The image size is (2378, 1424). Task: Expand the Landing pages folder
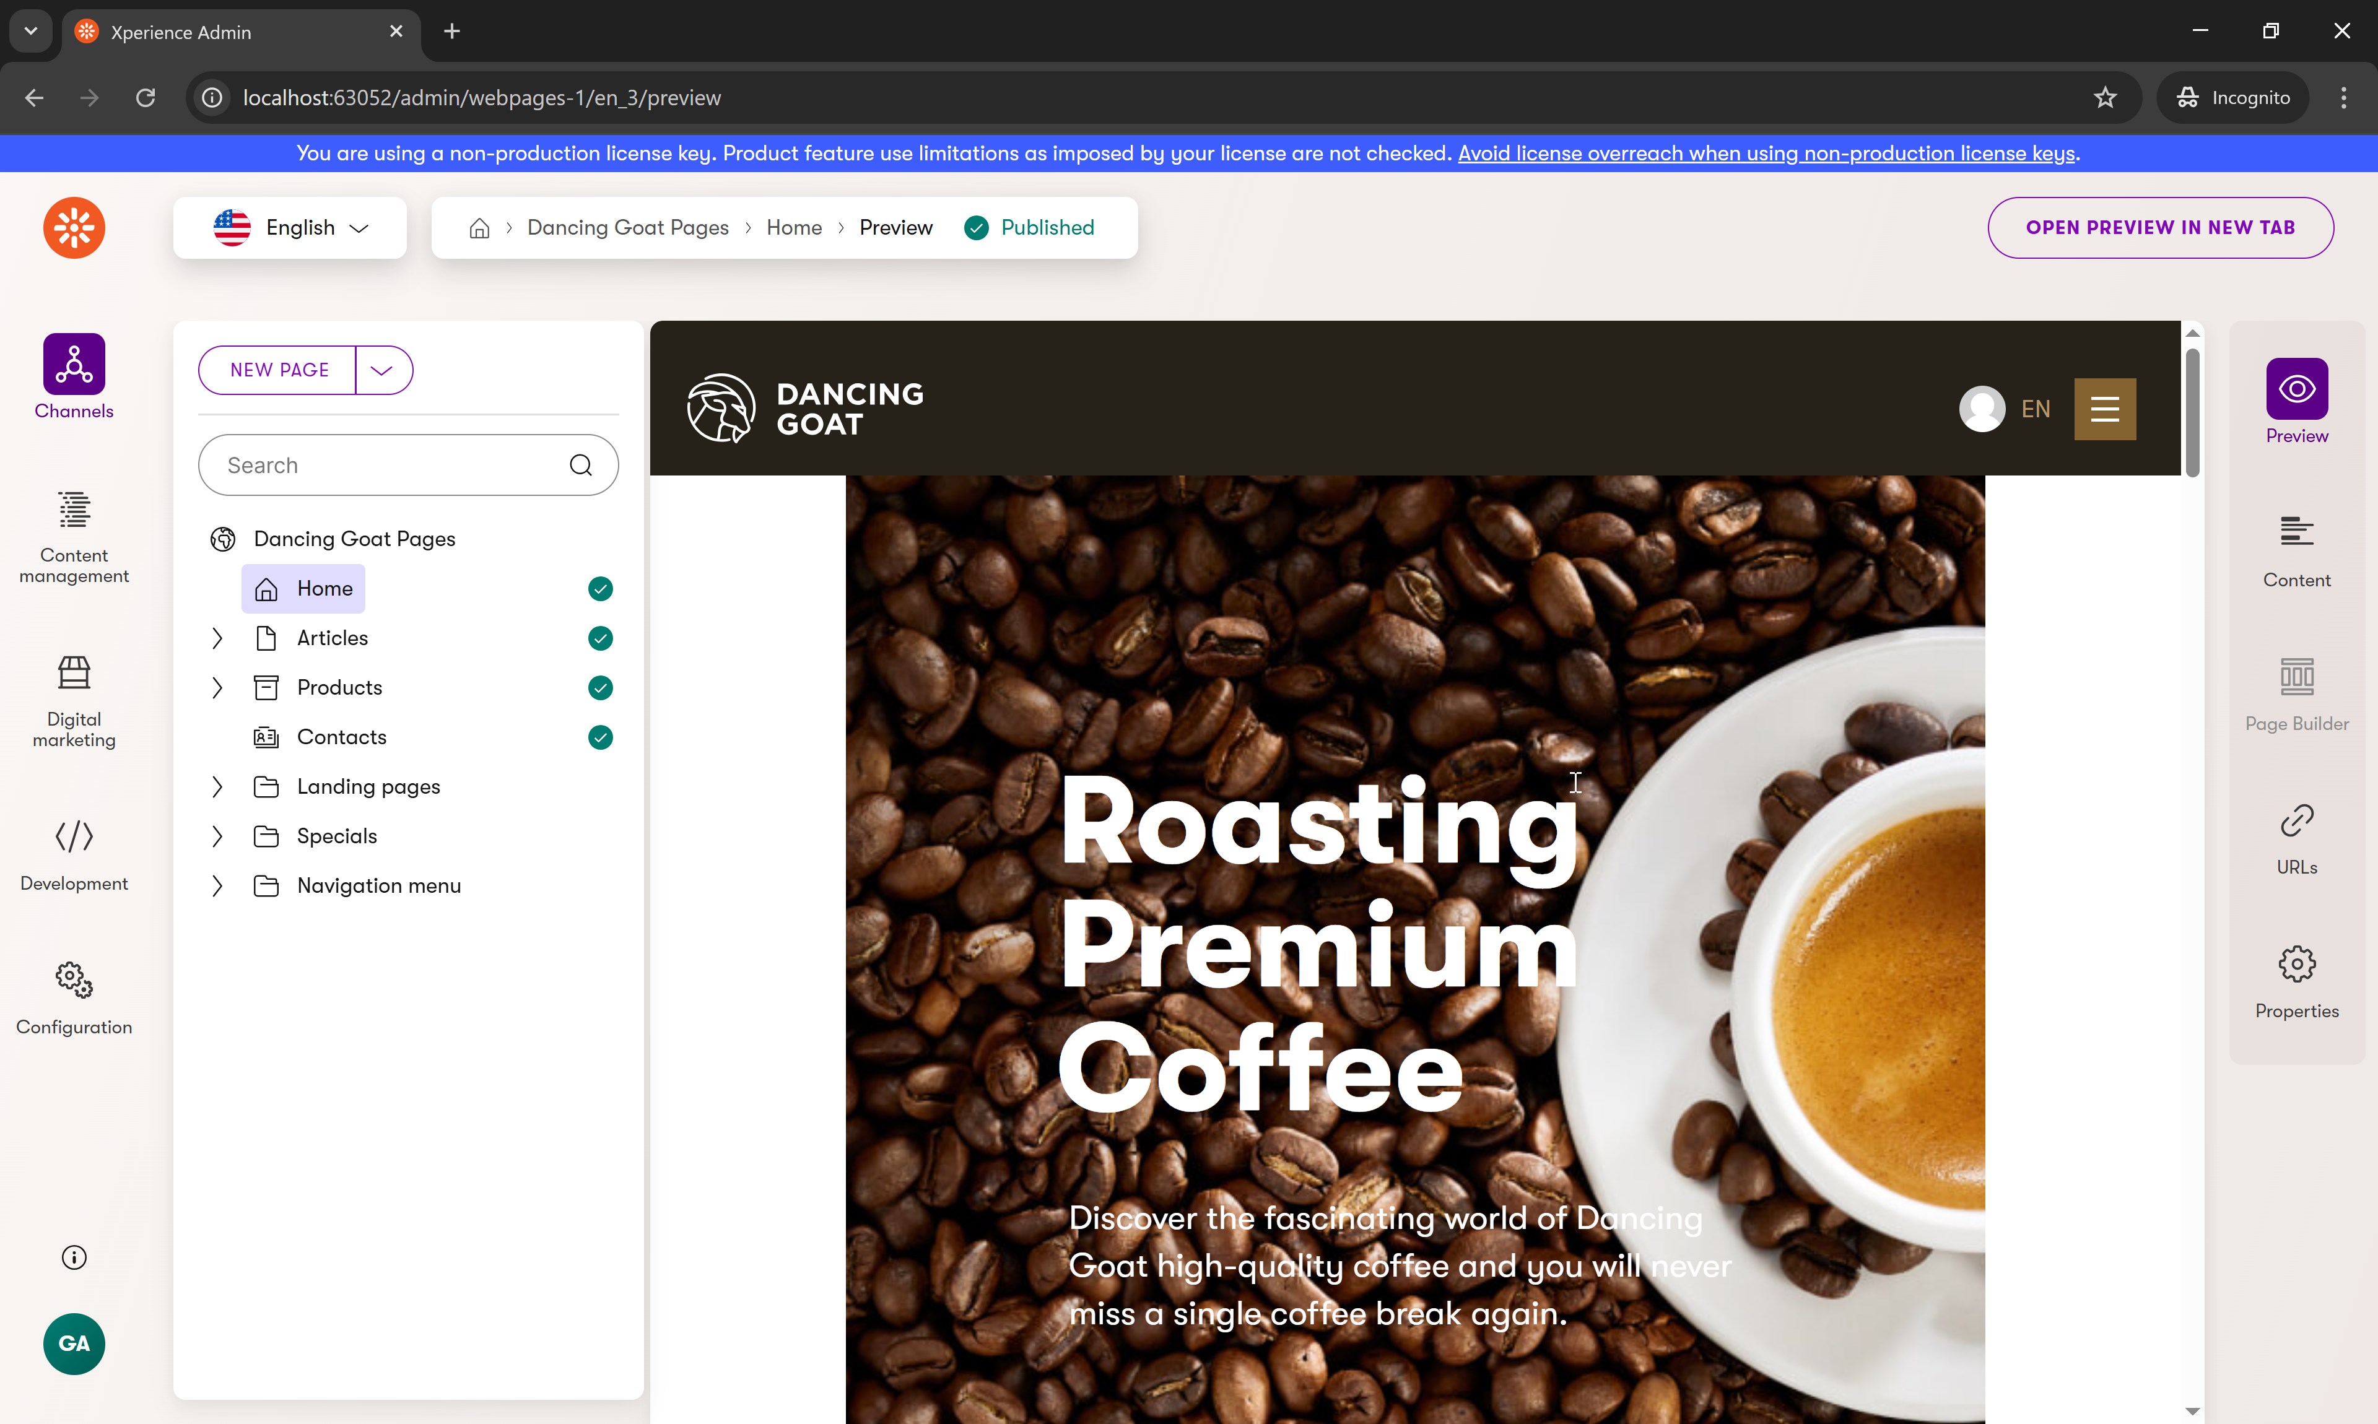pyautogui.click(x=217, y=787)
